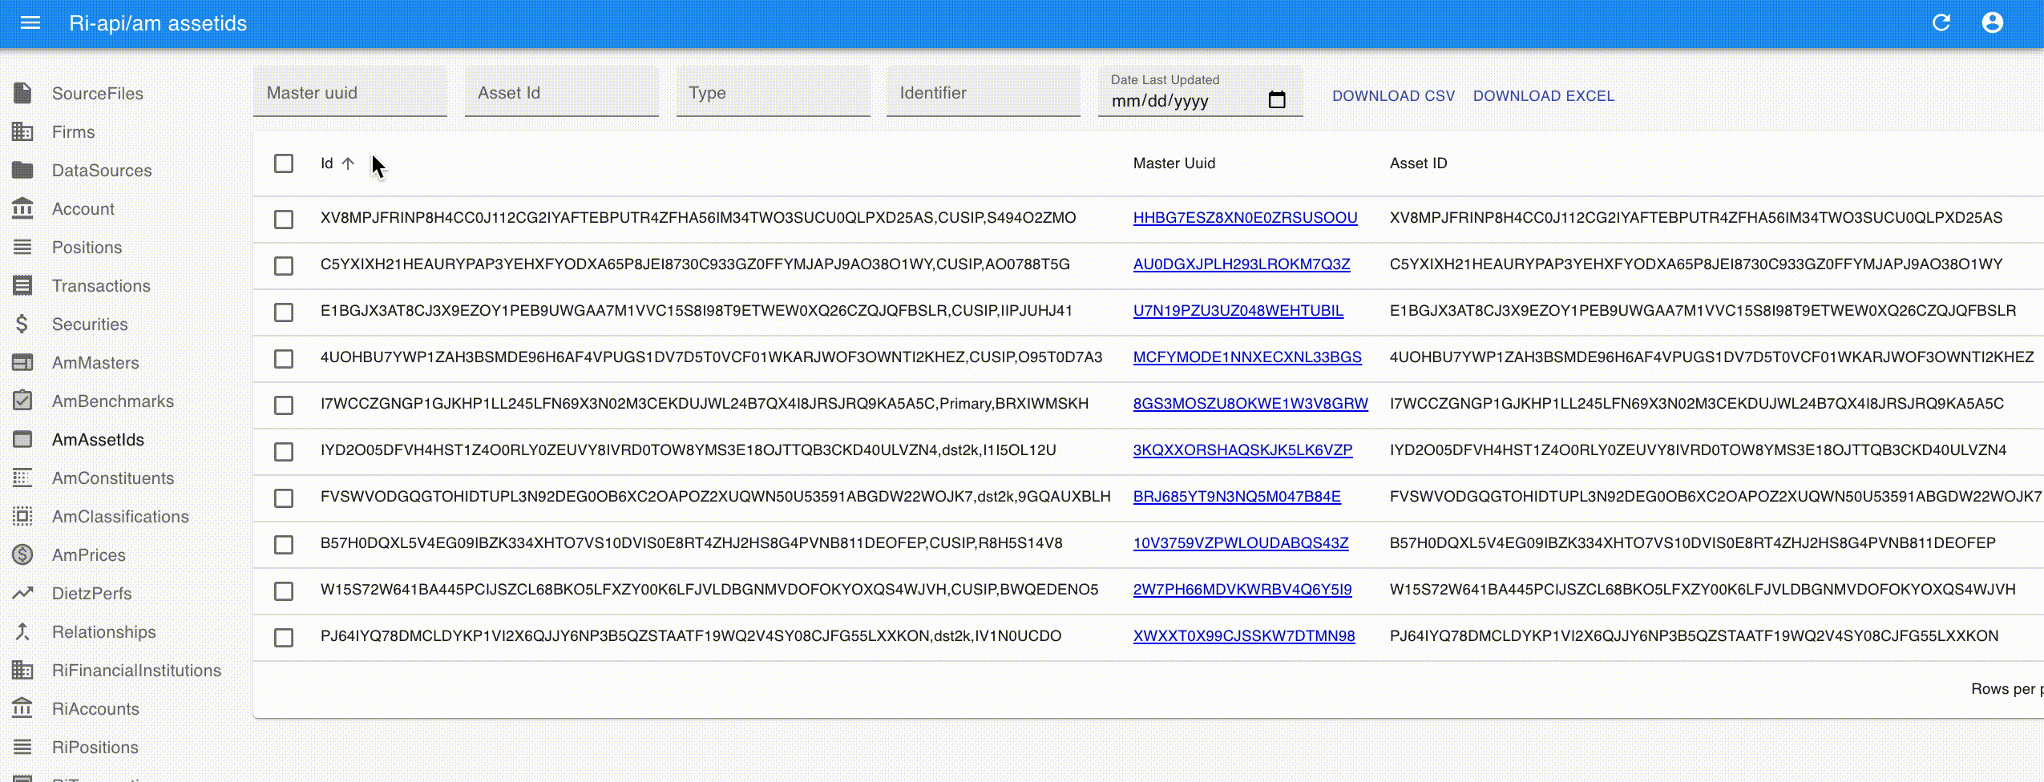
Task: Open master uuid link U7N19PZU3UZ048WEHTUBIL
Action: coord(1238,310)
